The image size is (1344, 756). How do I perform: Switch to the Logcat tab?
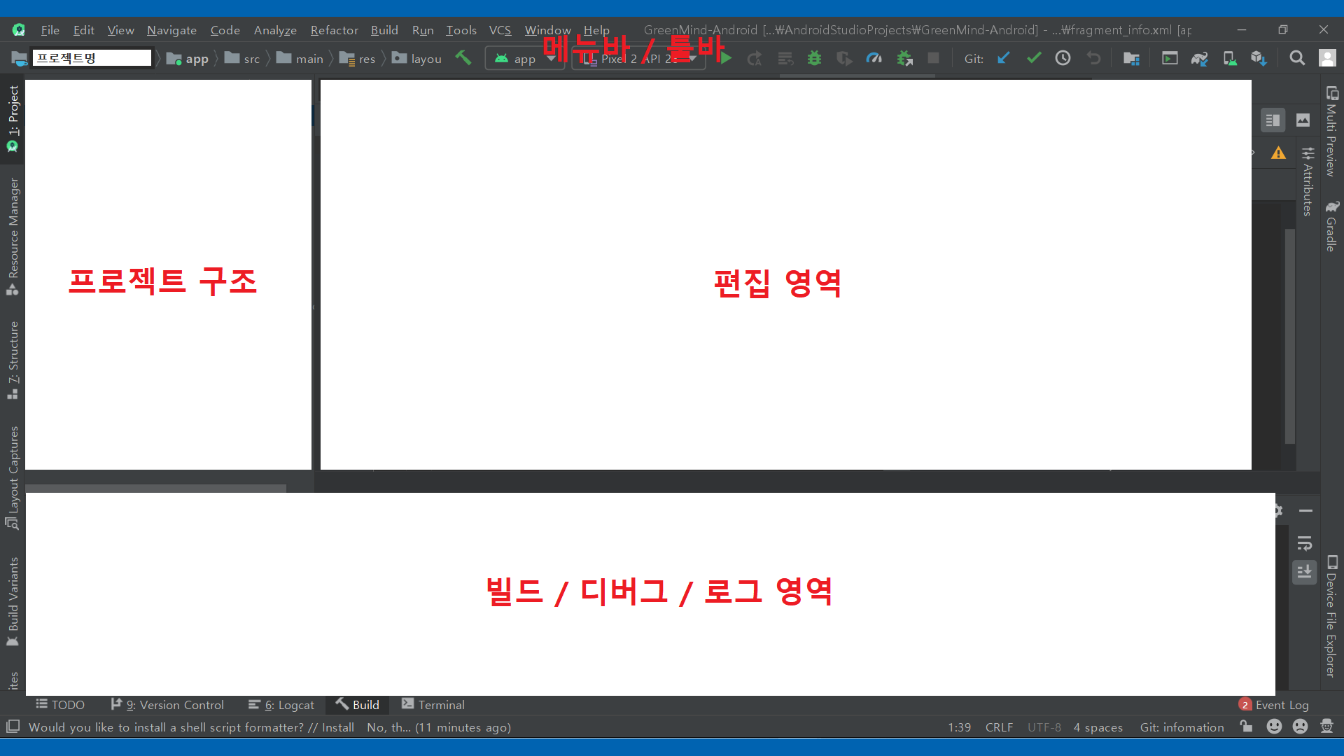tap(281, 705)
